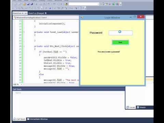Click the Save floppy disk icon
The width and height of the screenshot is (164, 123).
28,4
